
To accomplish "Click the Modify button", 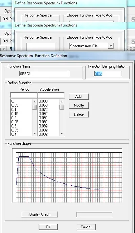I will pos(79,105).
